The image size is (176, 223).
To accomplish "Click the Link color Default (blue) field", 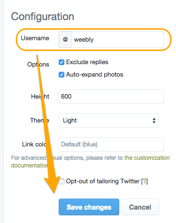I will (x=111, y=145).
